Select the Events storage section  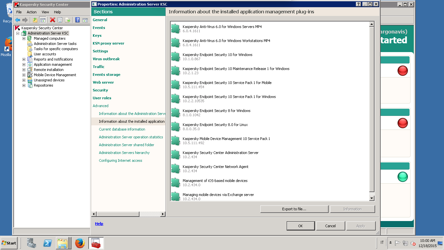106,75
